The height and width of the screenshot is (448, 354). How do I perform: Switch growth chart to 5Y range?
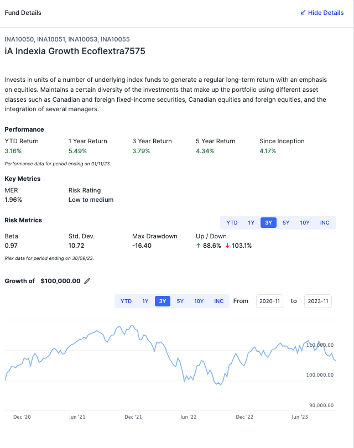point(180,301)
